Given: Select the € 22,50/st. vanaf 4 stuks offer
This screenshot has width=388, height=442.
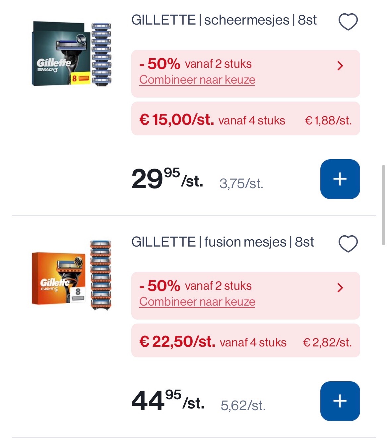Looking at the screenshot, I should click(x=245, y=341).
